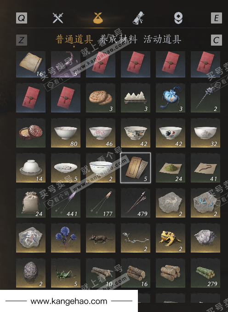Select the green grasshopper item with 5
The height and width of the screenshot is (312, 228).
click(66, 273)
